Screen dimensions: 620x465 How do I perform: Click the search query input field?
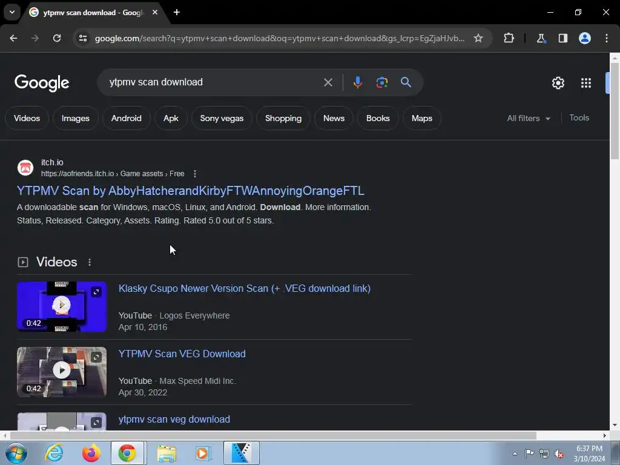(214, 82)
